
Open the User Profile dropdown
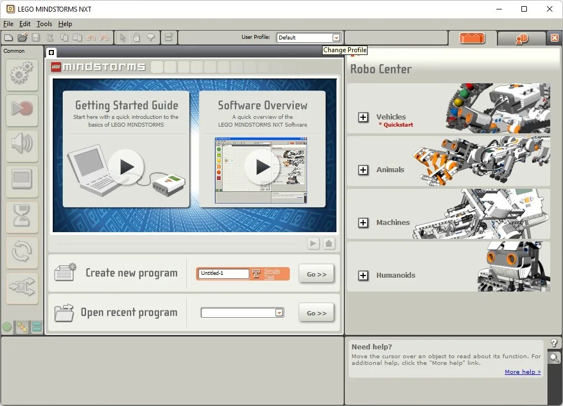[336, 37]
